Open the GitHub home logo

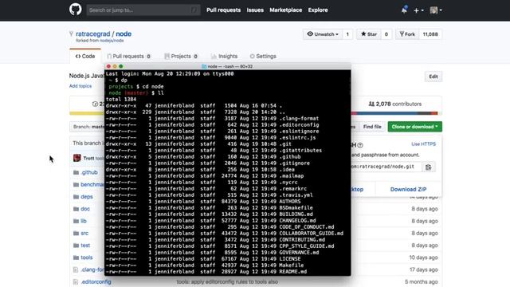click(x=75, y=10)
